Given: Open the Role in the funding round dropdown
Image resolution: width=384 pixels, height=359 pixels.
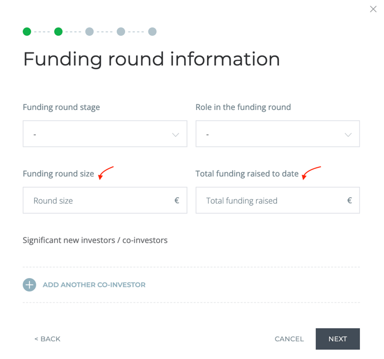Looking at the screenshot, I should [x=278, y=134].
